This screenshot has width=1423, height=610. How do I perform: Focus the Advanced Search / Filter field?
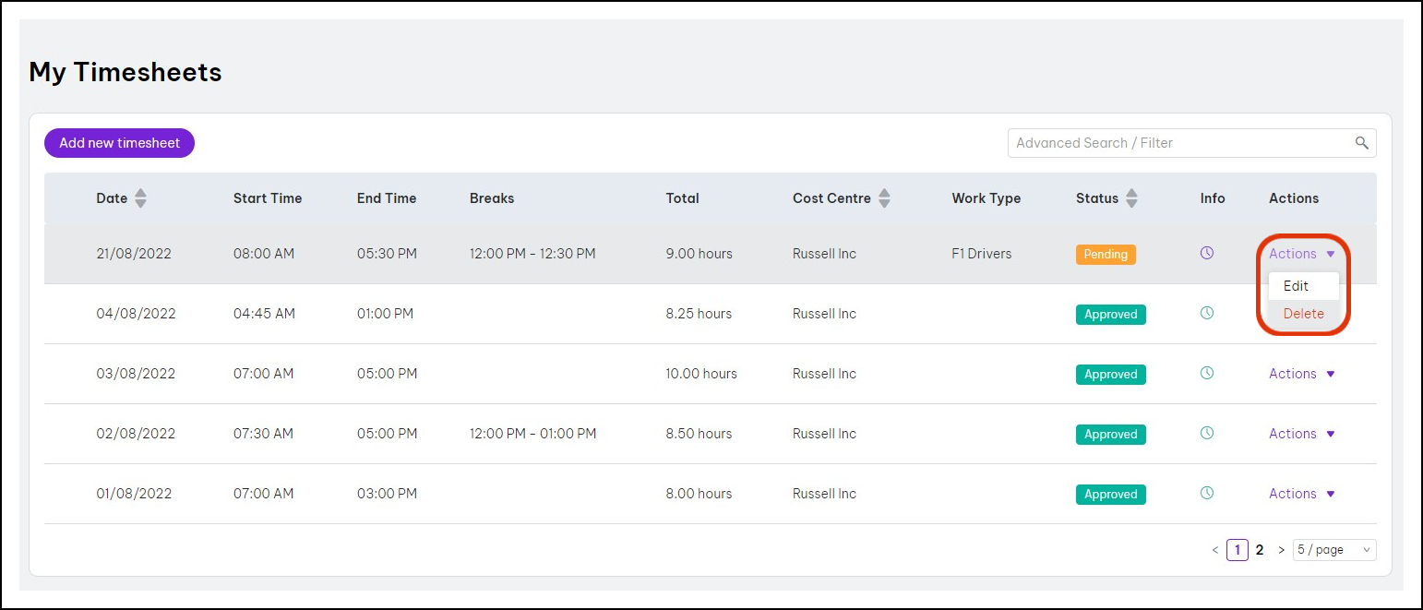(1181, 143)
